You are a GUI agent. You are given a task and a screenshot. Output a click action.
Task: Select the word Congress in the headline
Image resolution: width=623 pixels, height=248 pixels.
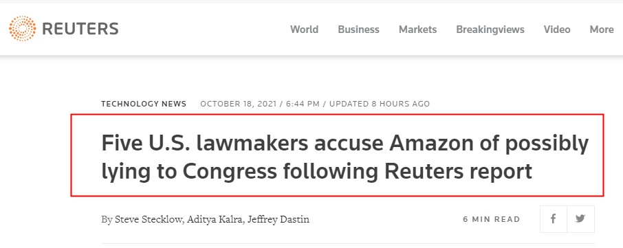pyautogui.click(x=229, y=171)
